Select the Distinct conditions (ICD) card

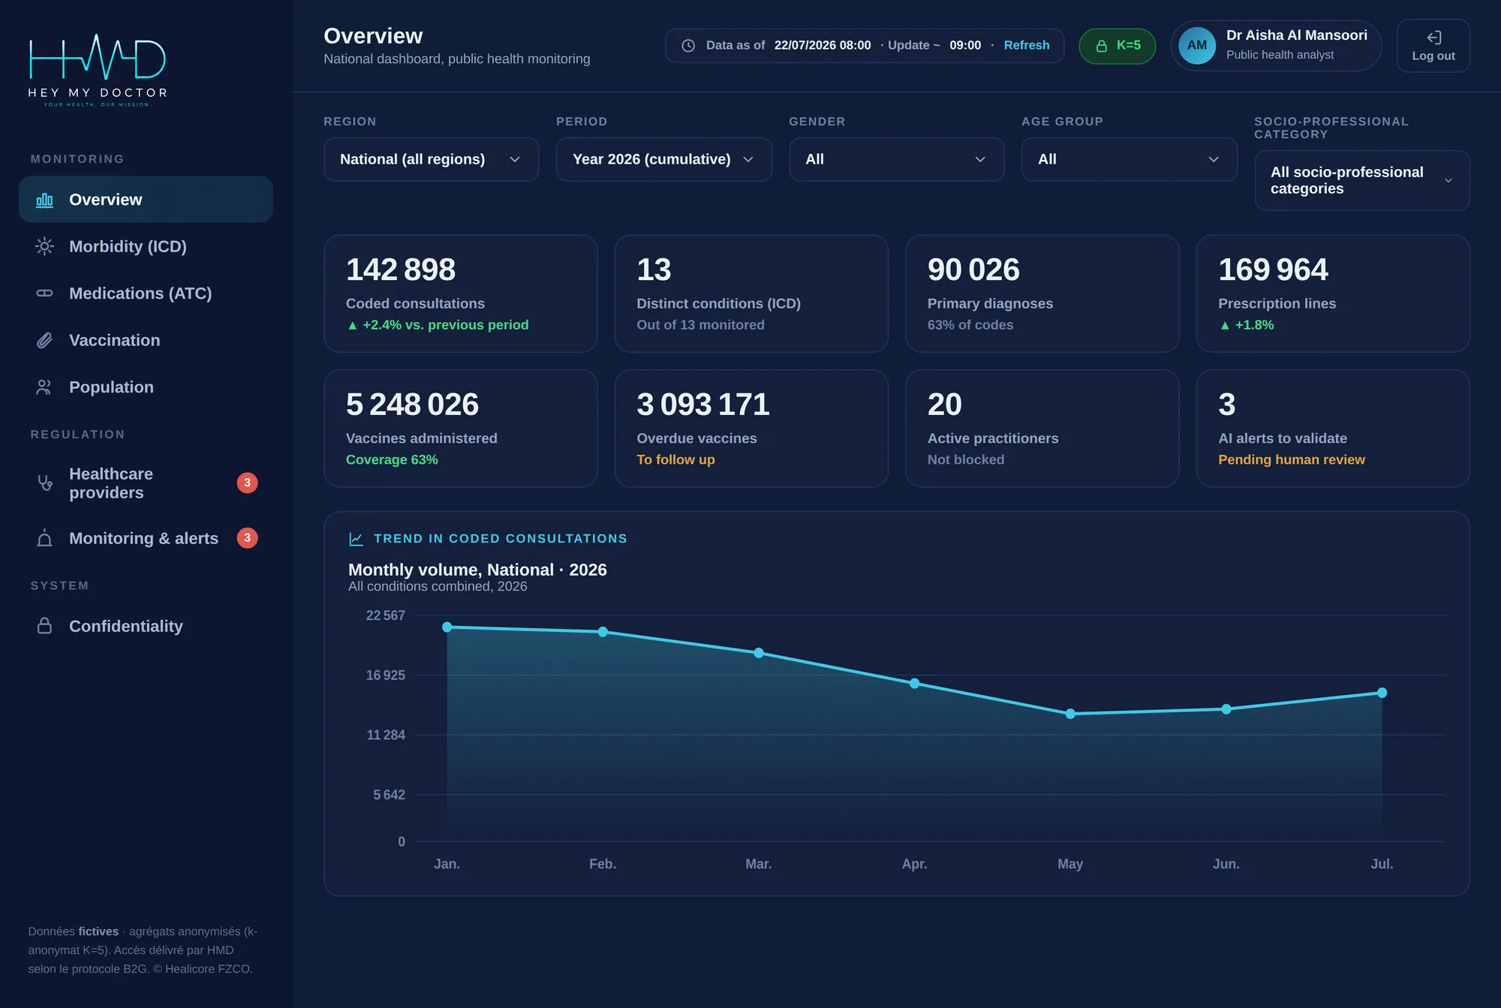pos(751,293)
